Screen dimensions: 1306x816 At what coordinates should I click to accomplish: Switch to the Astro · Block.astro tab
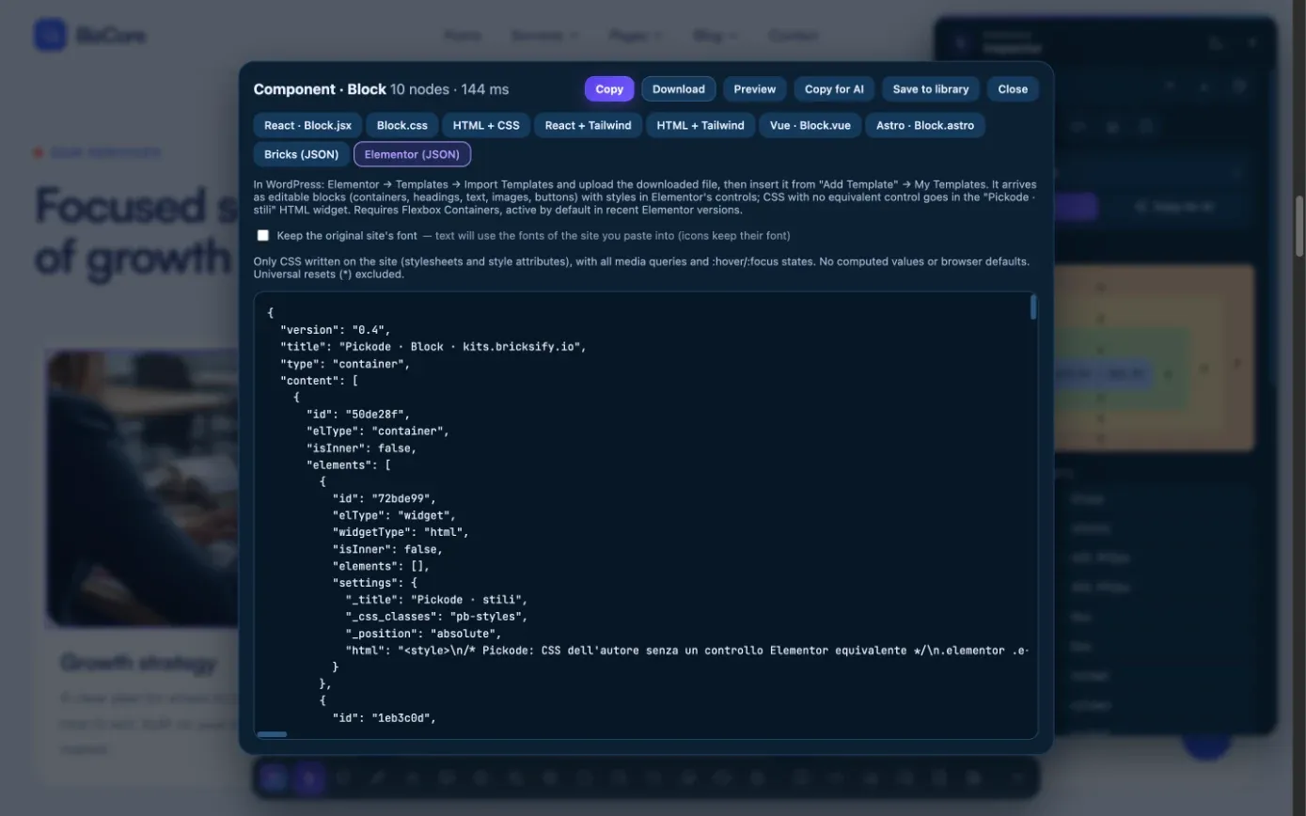tap(925, 125)
